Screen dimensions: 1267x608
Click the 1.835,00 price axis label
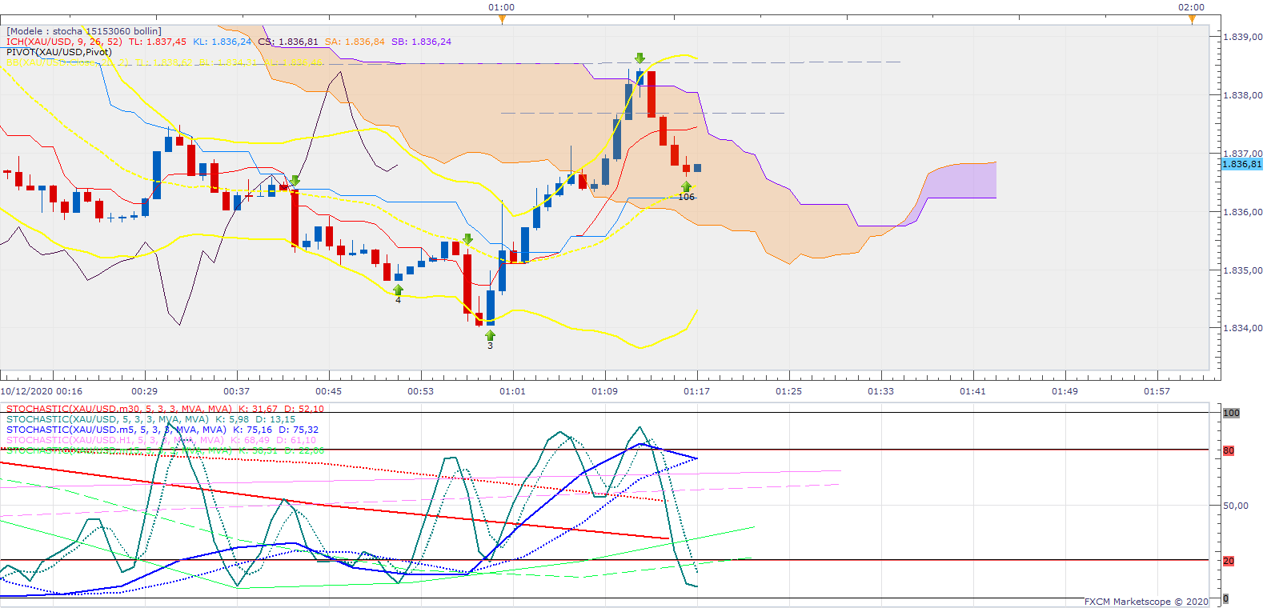1243,270
